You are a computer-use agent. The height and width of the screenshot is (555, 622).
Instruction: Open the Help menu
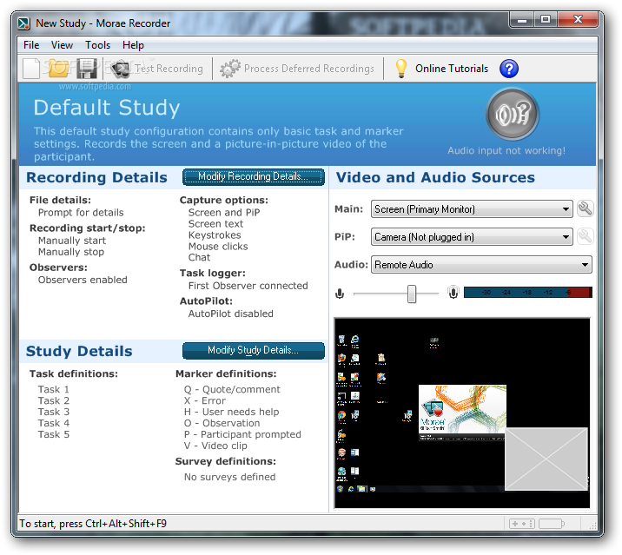133,45
